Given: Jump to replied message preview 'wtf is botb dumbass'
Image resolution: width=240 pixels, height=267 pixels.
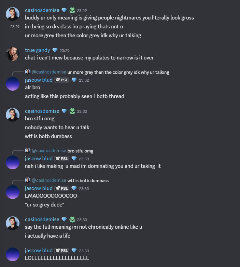Looking at the screenshot, I should (x=88, y=181).
